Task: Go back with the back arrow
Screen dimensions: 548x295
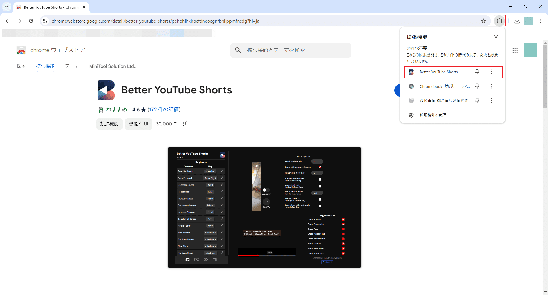Action: (8, 21)
